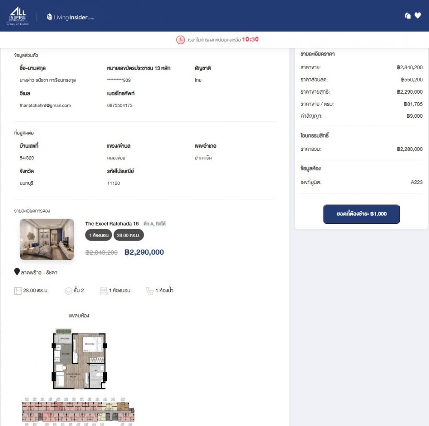Select the 28.00 ตร.ม. tag pill

tap(129, 235)
